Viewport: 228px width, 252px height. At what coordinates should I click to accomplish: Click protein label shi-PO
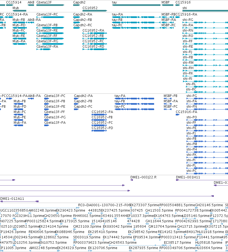[192, 117]
